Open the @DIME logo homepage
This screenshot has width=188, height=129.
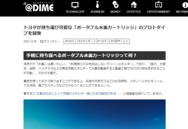tap(38, 7)
